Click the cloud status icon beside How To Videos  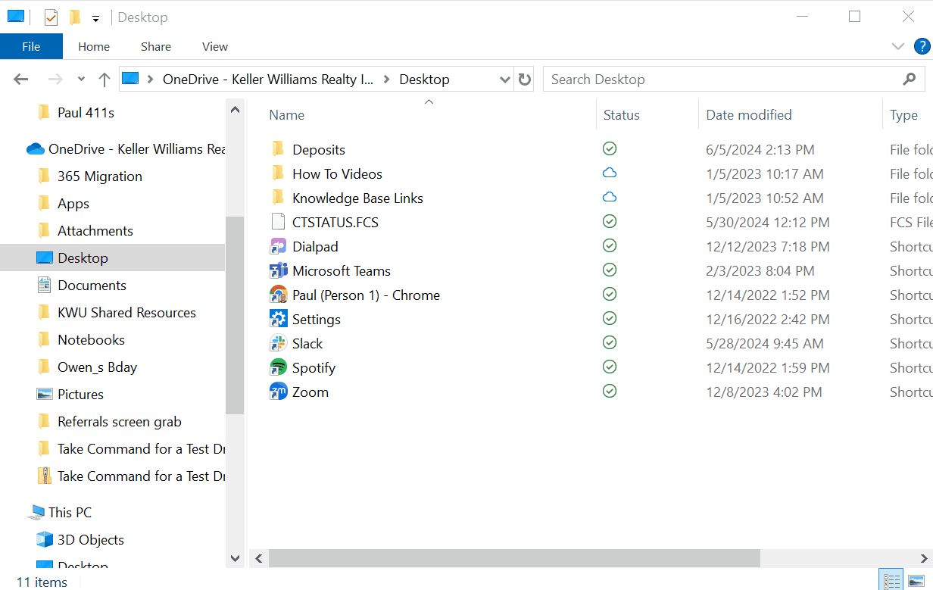(x=610, y=173)
